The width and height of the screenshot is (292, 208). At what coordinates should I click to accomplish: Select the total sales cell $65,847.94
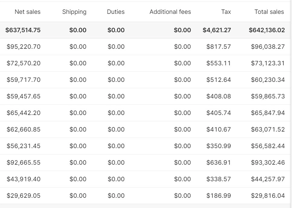click(268, 113)
